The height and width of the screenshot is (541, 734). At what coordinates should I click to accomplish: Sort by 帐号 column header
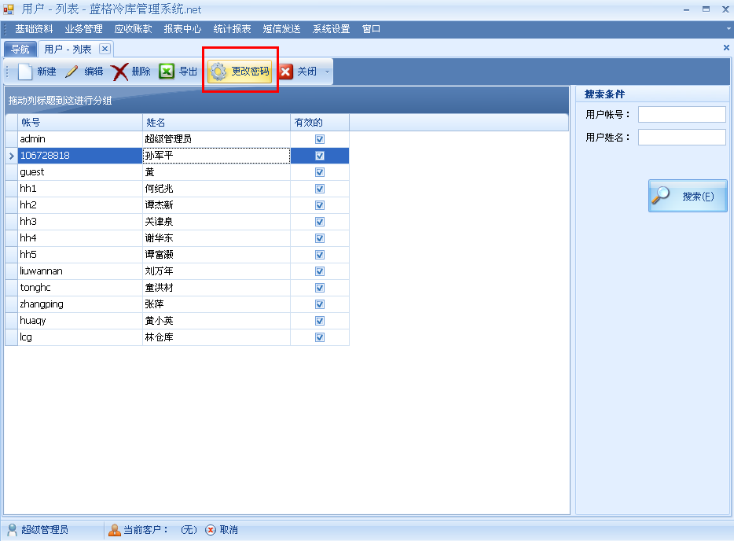(x=80, y=122)
